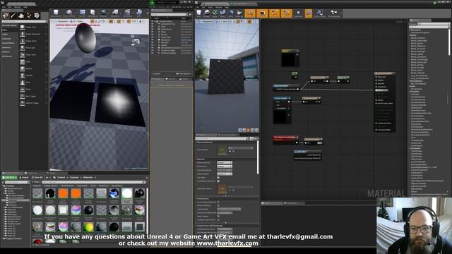Select the Foliage mode icon

click(29, 16)
